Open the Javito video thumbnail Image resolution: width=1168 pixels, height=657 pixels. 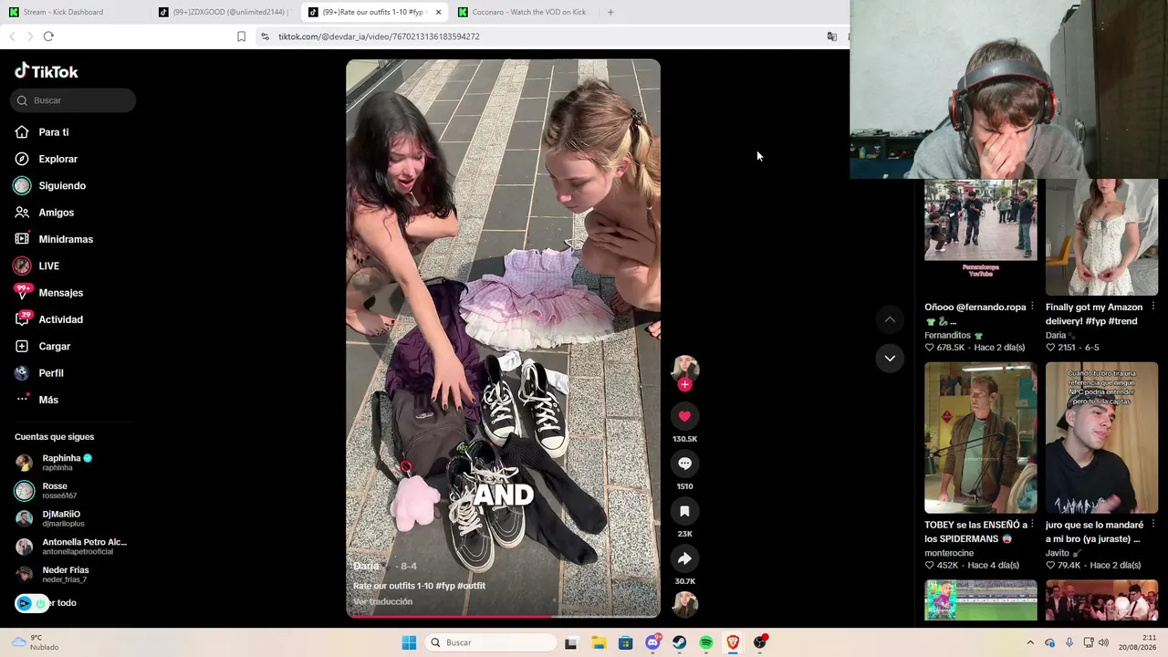click(1102, 438)
